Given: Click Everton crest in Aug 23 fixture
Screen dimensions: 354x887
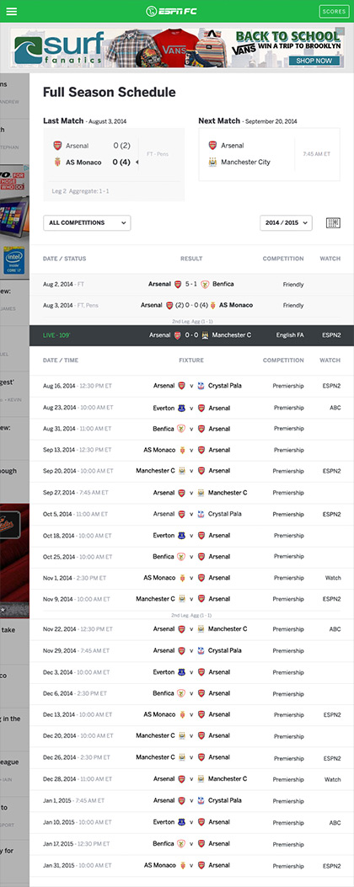Looking at the screenshot, I should pos(181,408).
